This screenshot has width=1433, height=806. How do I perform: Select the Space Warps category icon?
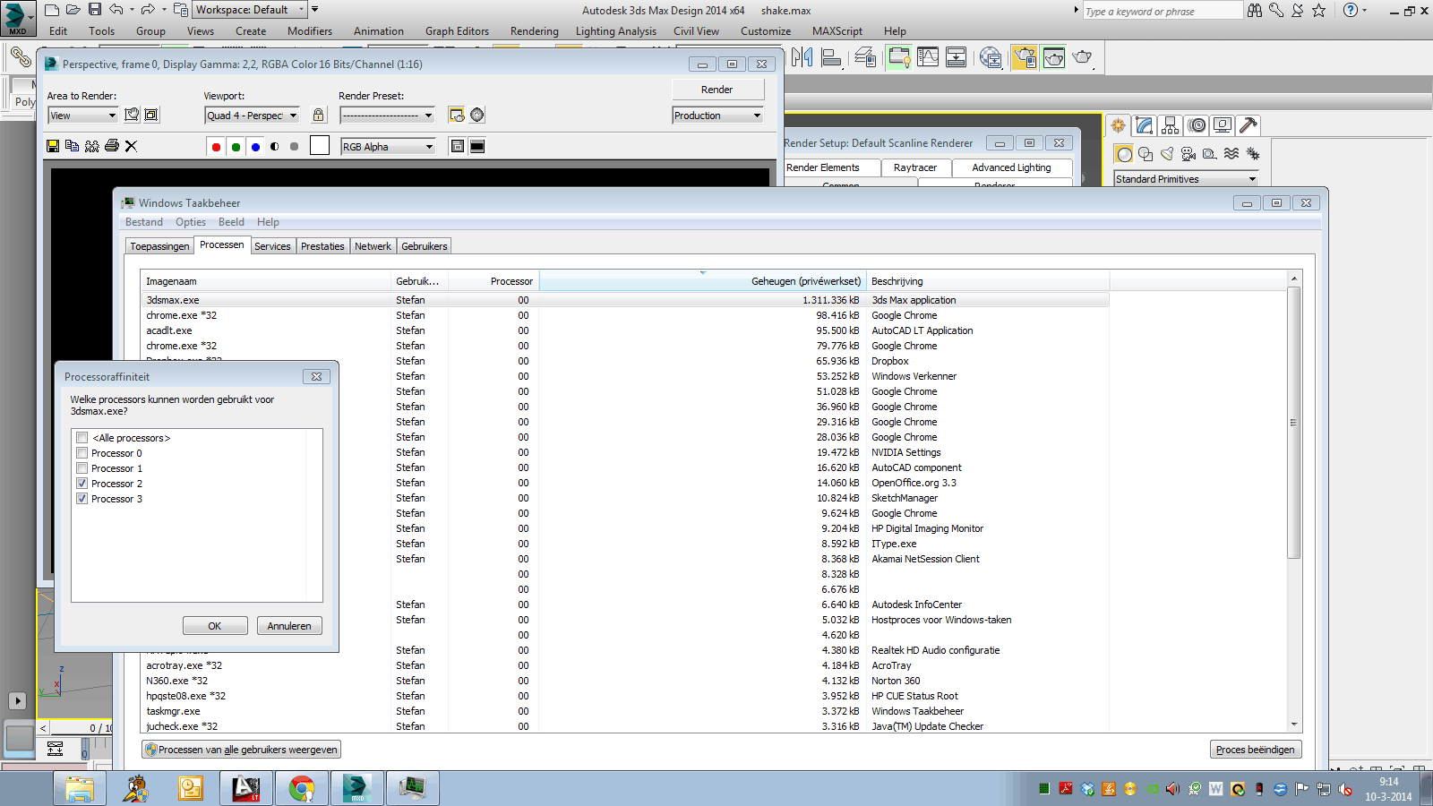coord(1231,154)
